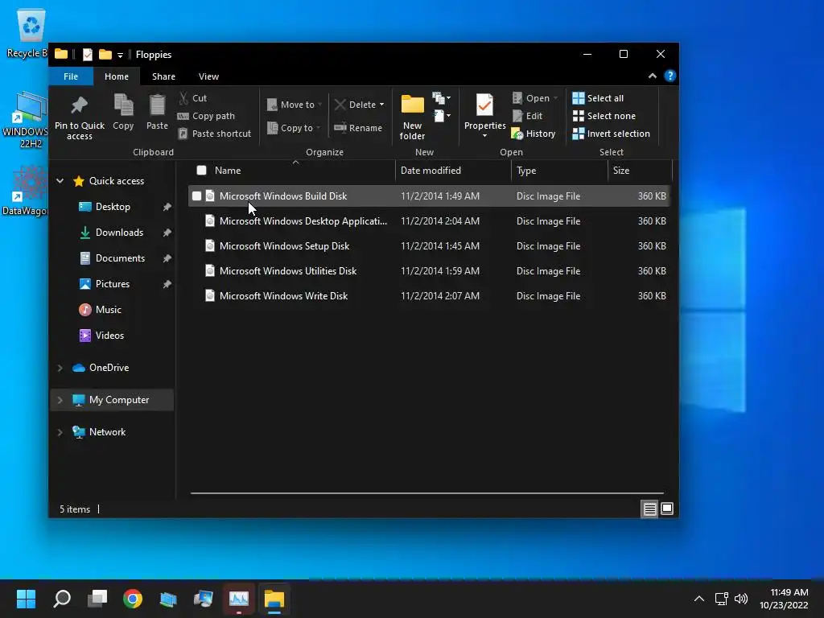This screenshot has width=824, height=618.
Task: Sort by Type column header
Action: [559, 171]
